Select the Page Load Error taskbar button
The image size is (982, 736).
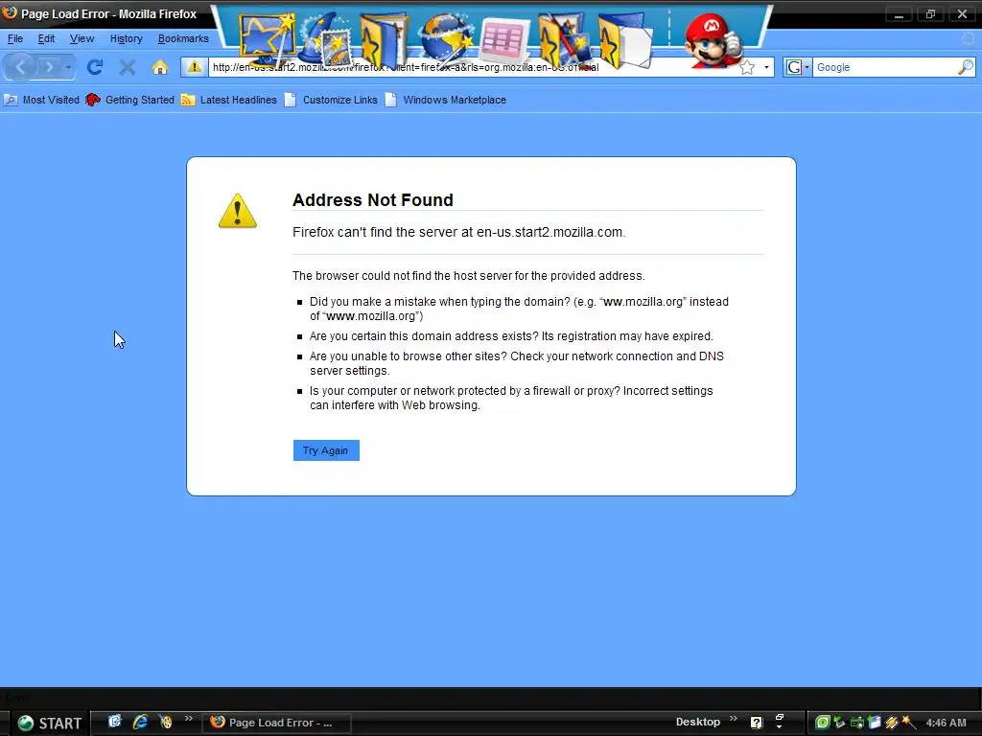tap(276, 723)
